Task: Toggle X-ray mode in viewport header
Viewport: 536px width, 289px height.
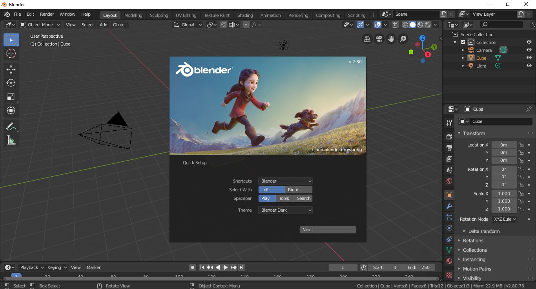Action: (396, 25)
